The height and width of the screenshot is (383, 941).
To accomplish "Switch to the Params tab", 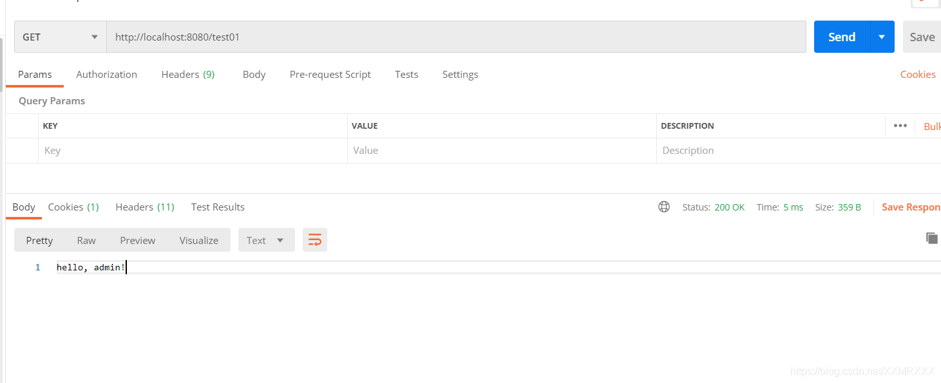I will pos(35,74).
